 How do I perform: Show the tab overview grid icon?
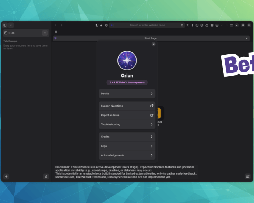tap(212, 25)
